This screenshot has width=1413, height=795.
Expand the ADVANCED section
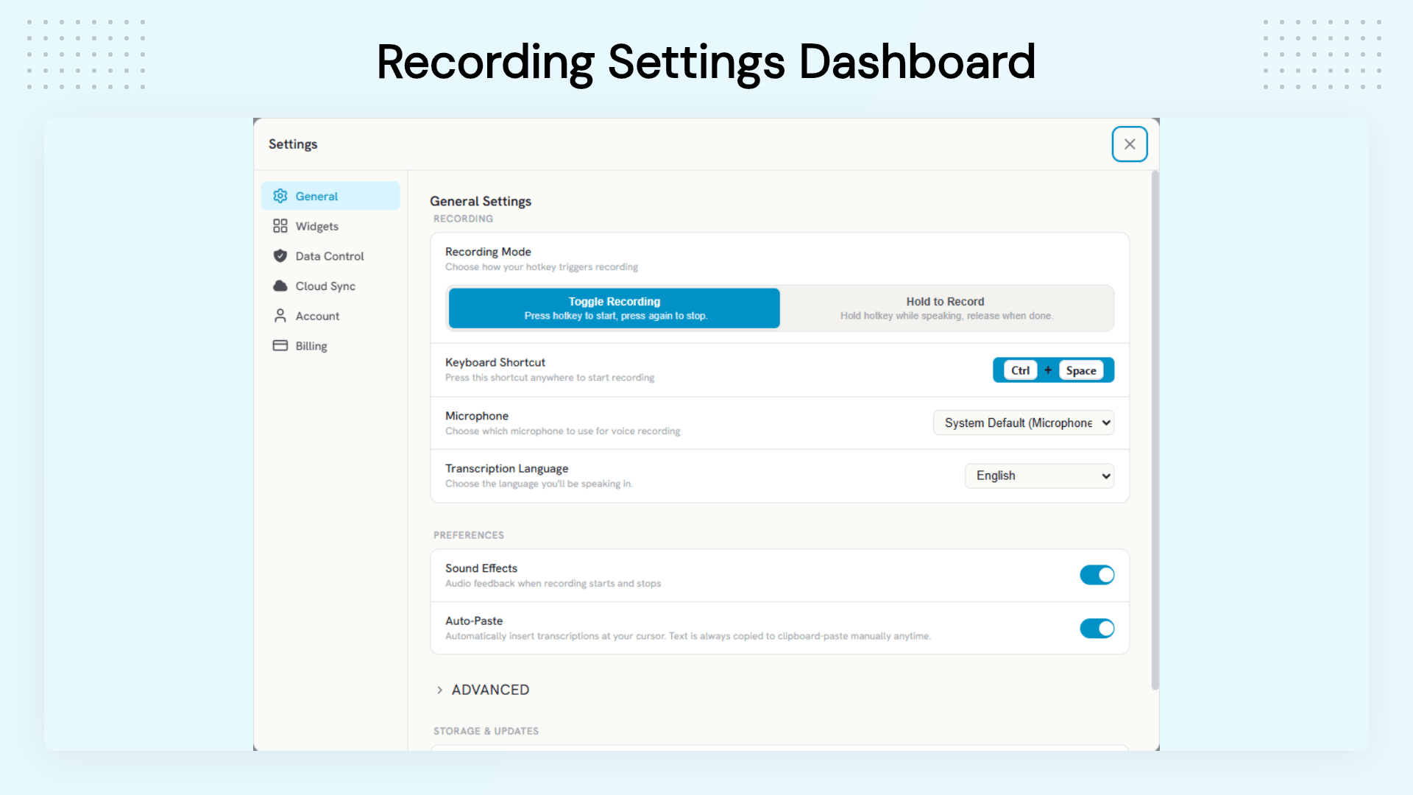tap(483, 690)
